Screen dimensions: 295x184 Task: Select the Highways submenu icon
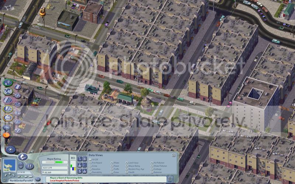point(18,95)
